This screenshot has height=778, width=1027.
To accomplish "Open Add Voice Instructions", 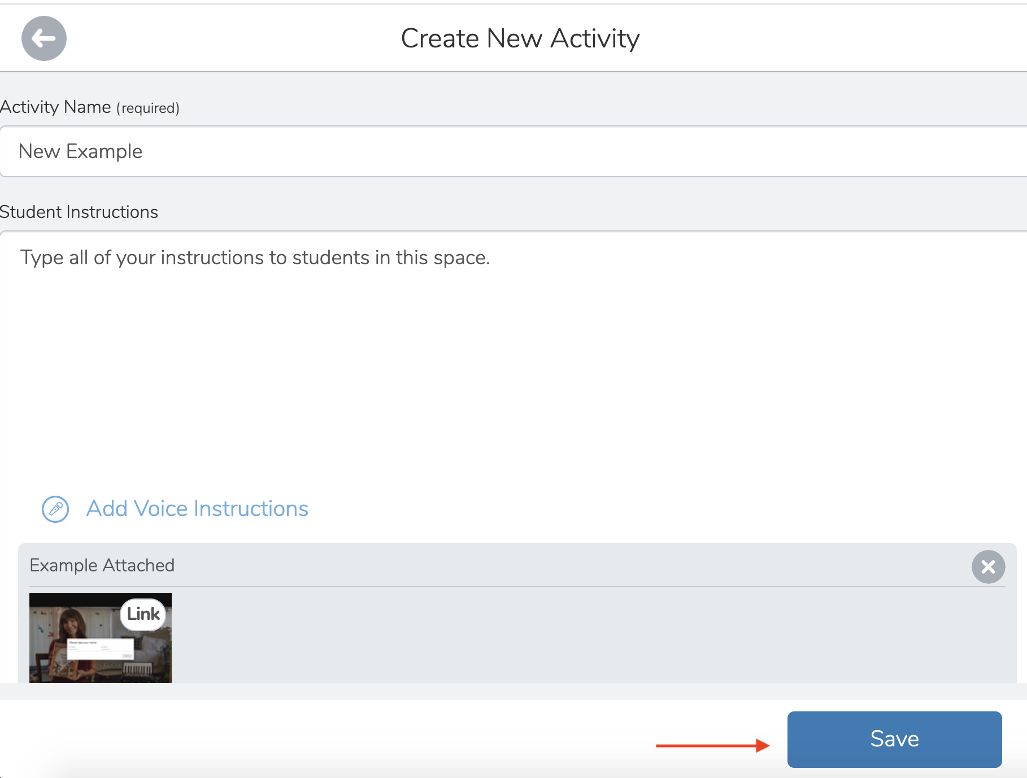I will (197, 508).
